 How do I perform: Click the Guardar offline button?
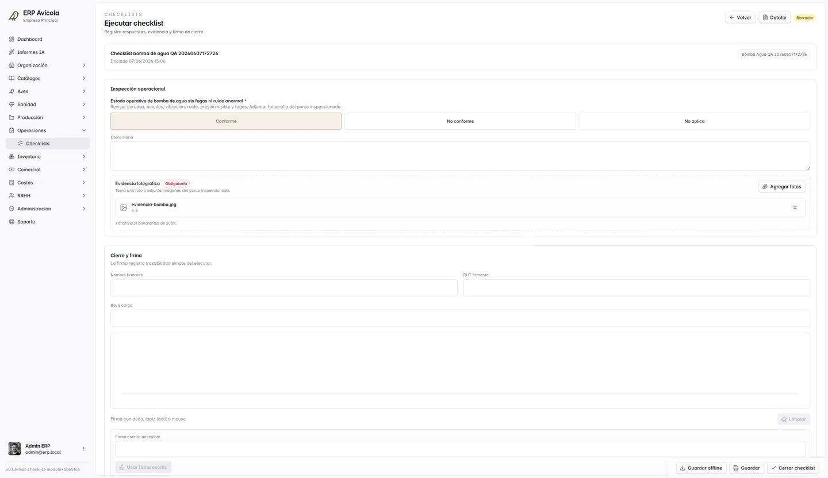[701, 468]
